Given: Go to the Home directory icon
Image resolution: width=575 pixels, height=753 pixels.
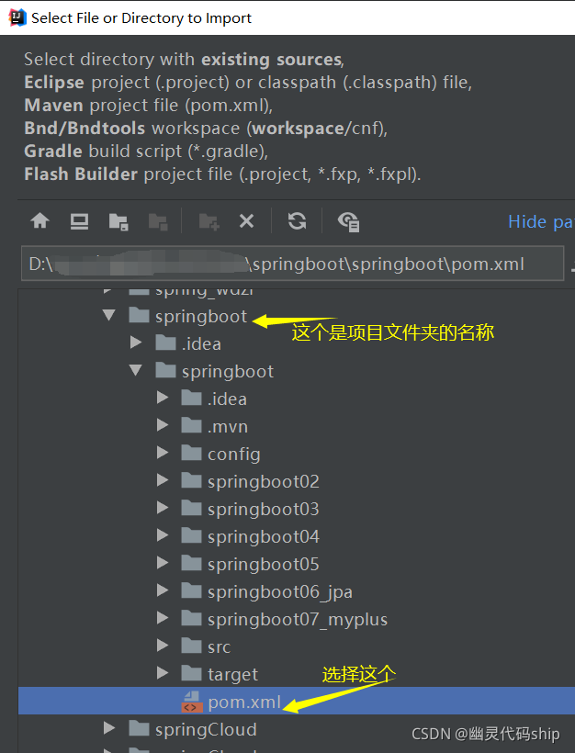Looking at the screenshot, I should pyautogui.click(x=39, y=221).
